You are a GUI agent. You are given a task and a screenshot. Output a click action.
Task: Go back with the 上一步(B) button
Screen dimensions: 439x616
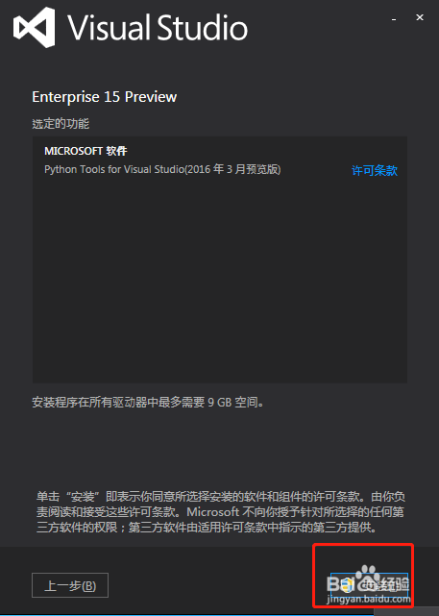pyautogui.click(x=70, y=585)
